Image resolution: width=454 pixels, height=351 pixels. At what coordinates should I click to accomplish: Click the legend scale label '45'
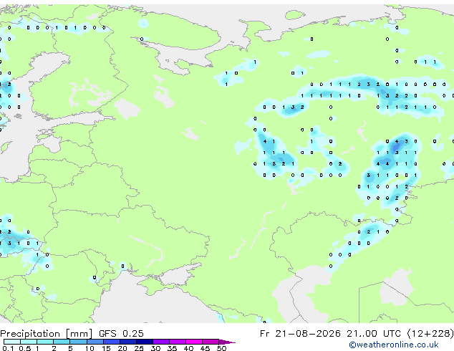205,348
